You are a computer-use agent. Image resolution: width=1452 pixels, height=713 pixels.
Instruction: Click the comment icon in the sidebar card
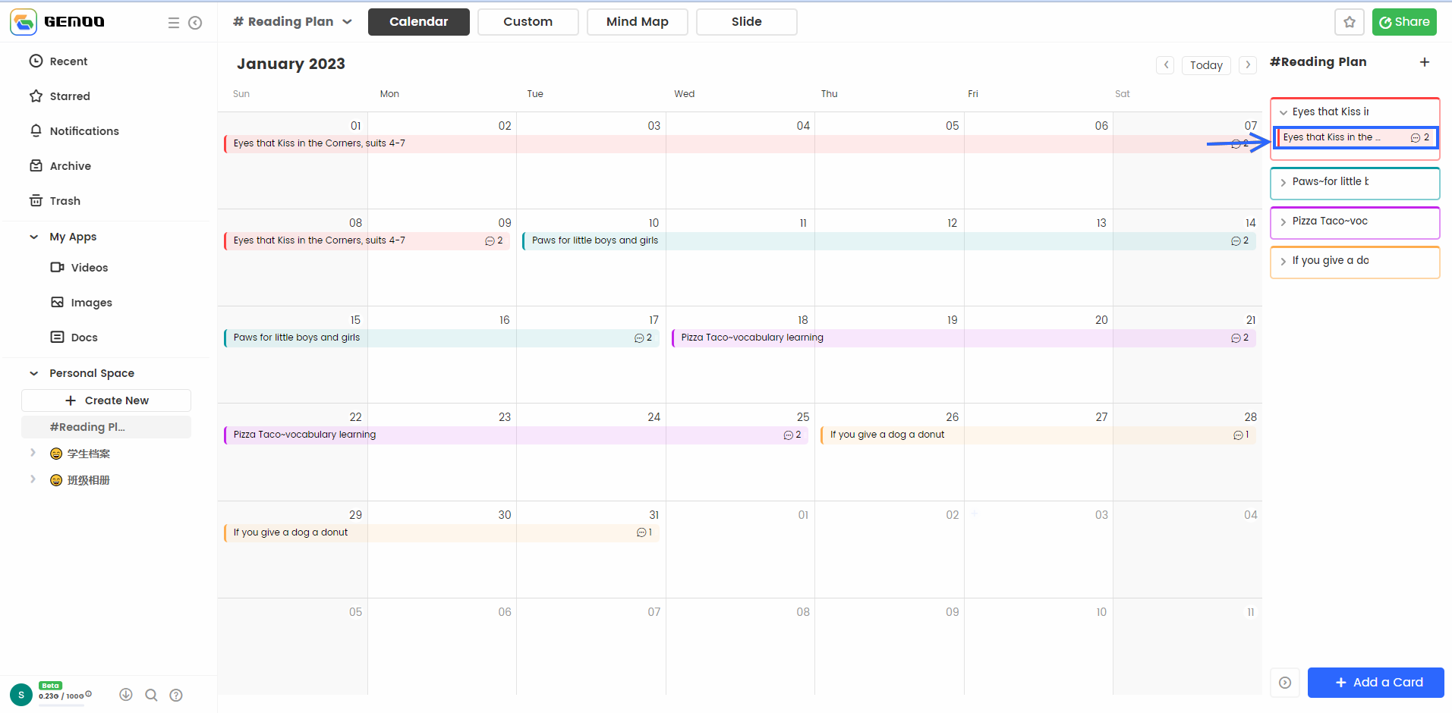coord(1416,138)
